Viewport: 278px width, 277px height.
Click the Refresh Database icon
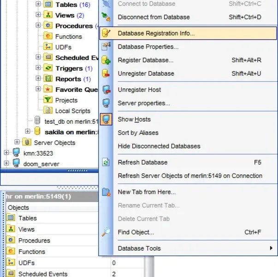pyautogui.click(x=106, y=163)
